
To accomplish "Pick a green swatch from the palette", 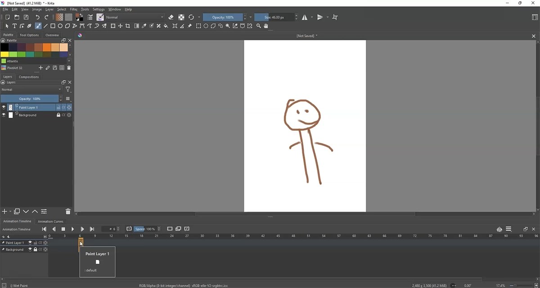I will pyautogui.click(x=13, y=53).
